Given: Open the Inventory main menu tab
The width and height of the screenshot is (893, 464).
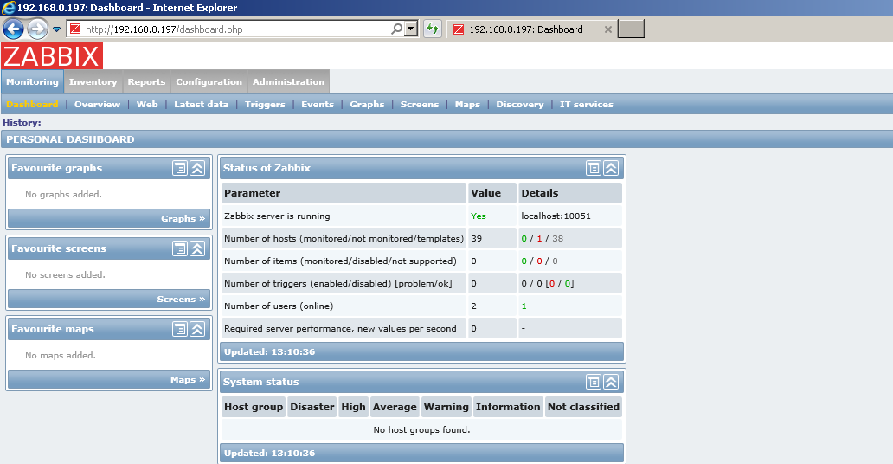Looking at the screenshot, I should pyautogui.click(x=93, y=81).
